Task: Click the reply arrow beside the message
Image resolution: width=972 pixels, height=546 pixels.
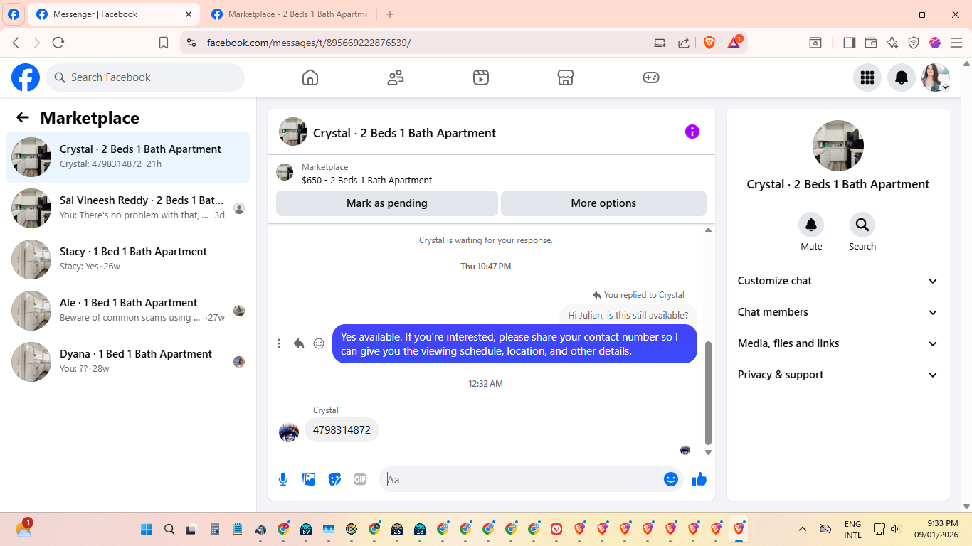Action: 299,343
